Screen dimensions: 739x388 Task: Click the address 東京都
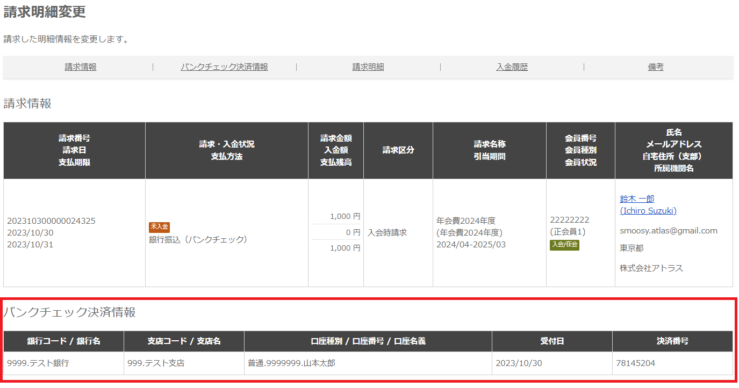(x=632, y=248)
